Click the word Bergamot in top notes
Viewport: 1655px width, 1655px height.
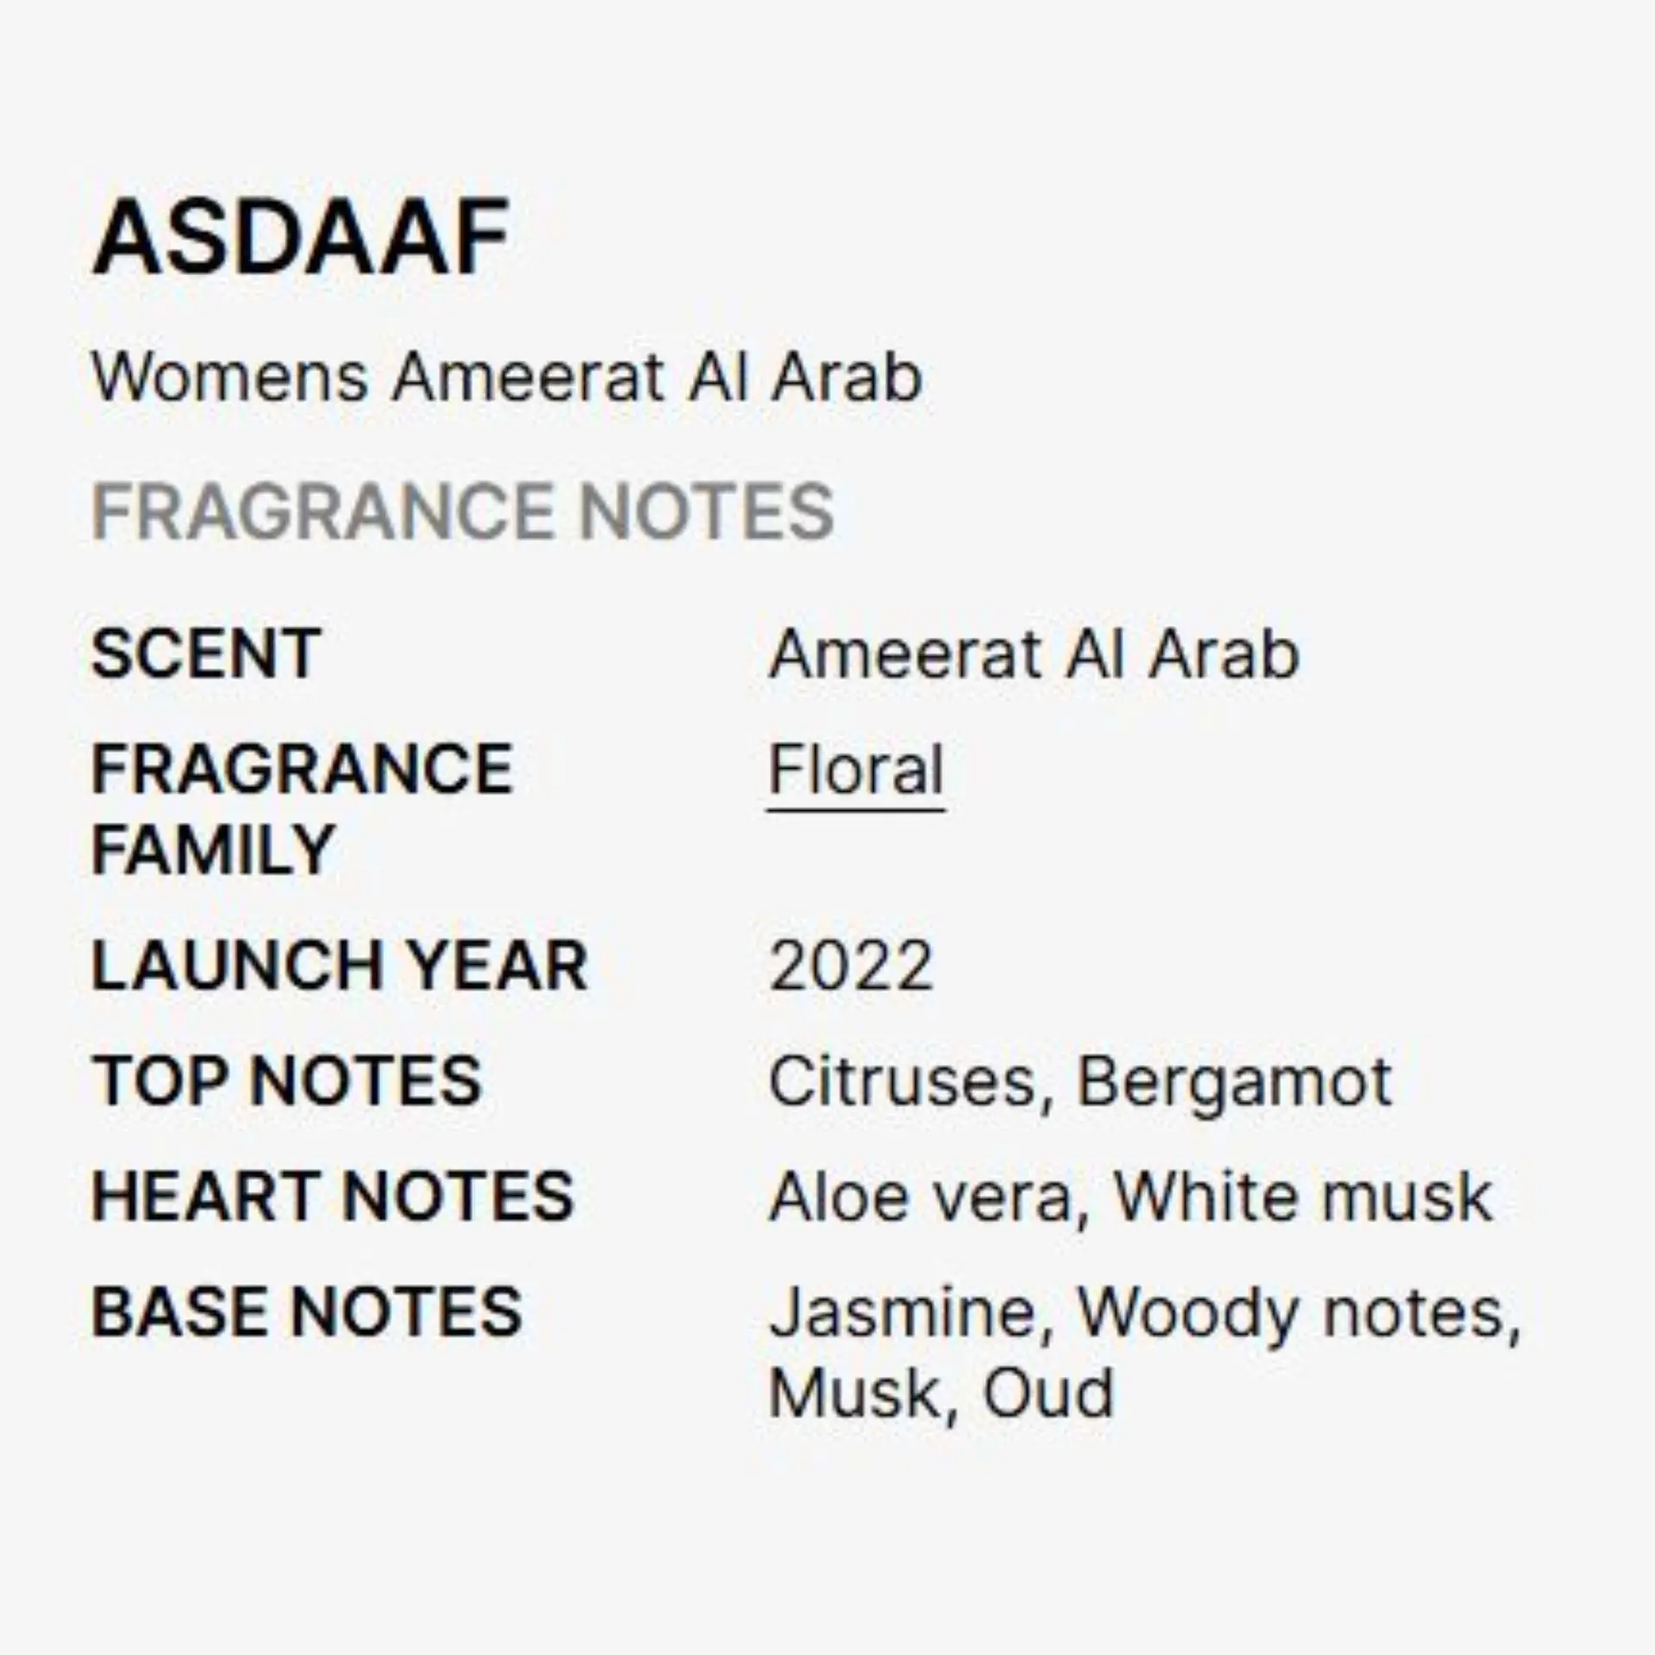(x=1233, y=1080)
